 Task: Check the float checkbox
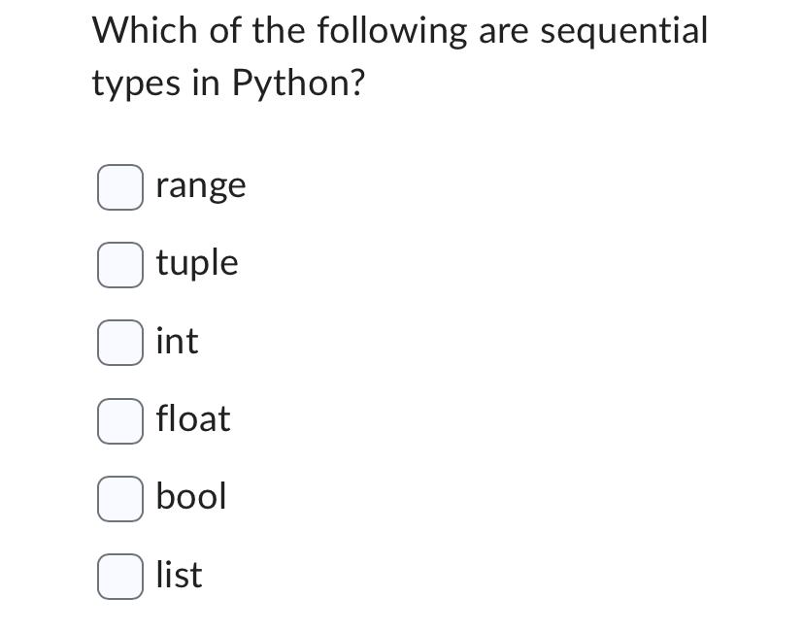118,420
